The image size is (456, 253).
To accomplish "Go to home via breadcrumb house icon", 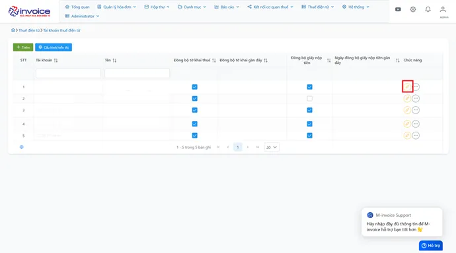I will (13, 30).
